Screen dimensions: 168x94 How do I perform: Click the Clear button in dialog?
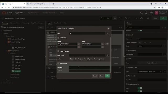click(x=102, y=76)
